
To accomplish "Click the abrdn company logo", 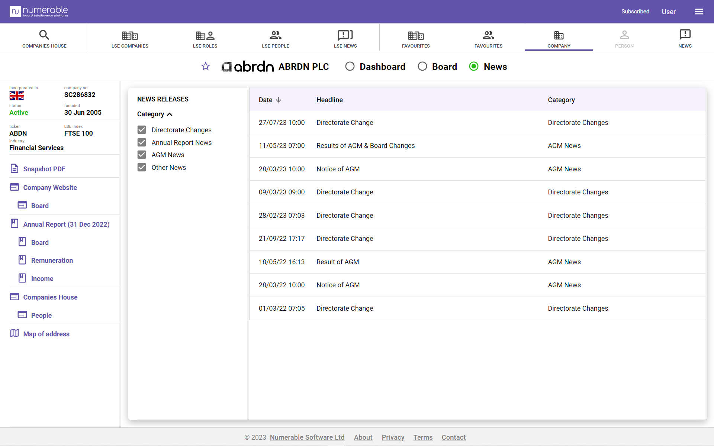I will tap(248, 67).
